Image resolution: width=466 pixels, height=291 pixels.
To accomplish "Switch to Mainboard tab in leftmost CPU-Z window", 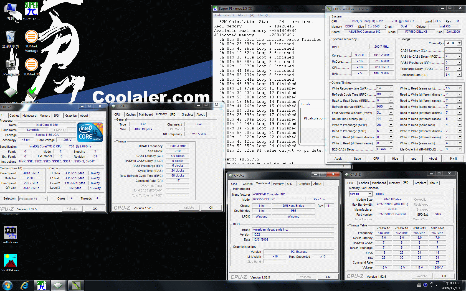I will [29, 116].
